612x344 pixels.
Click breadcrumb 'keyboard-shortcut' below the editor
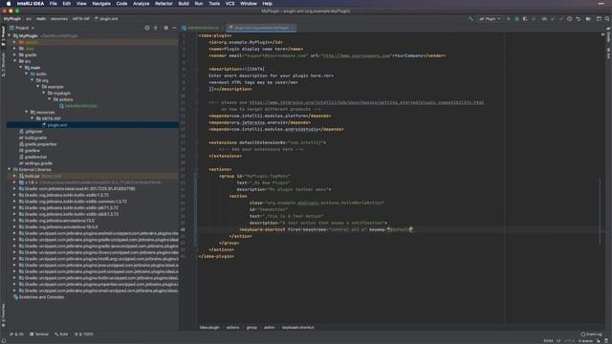297,327
